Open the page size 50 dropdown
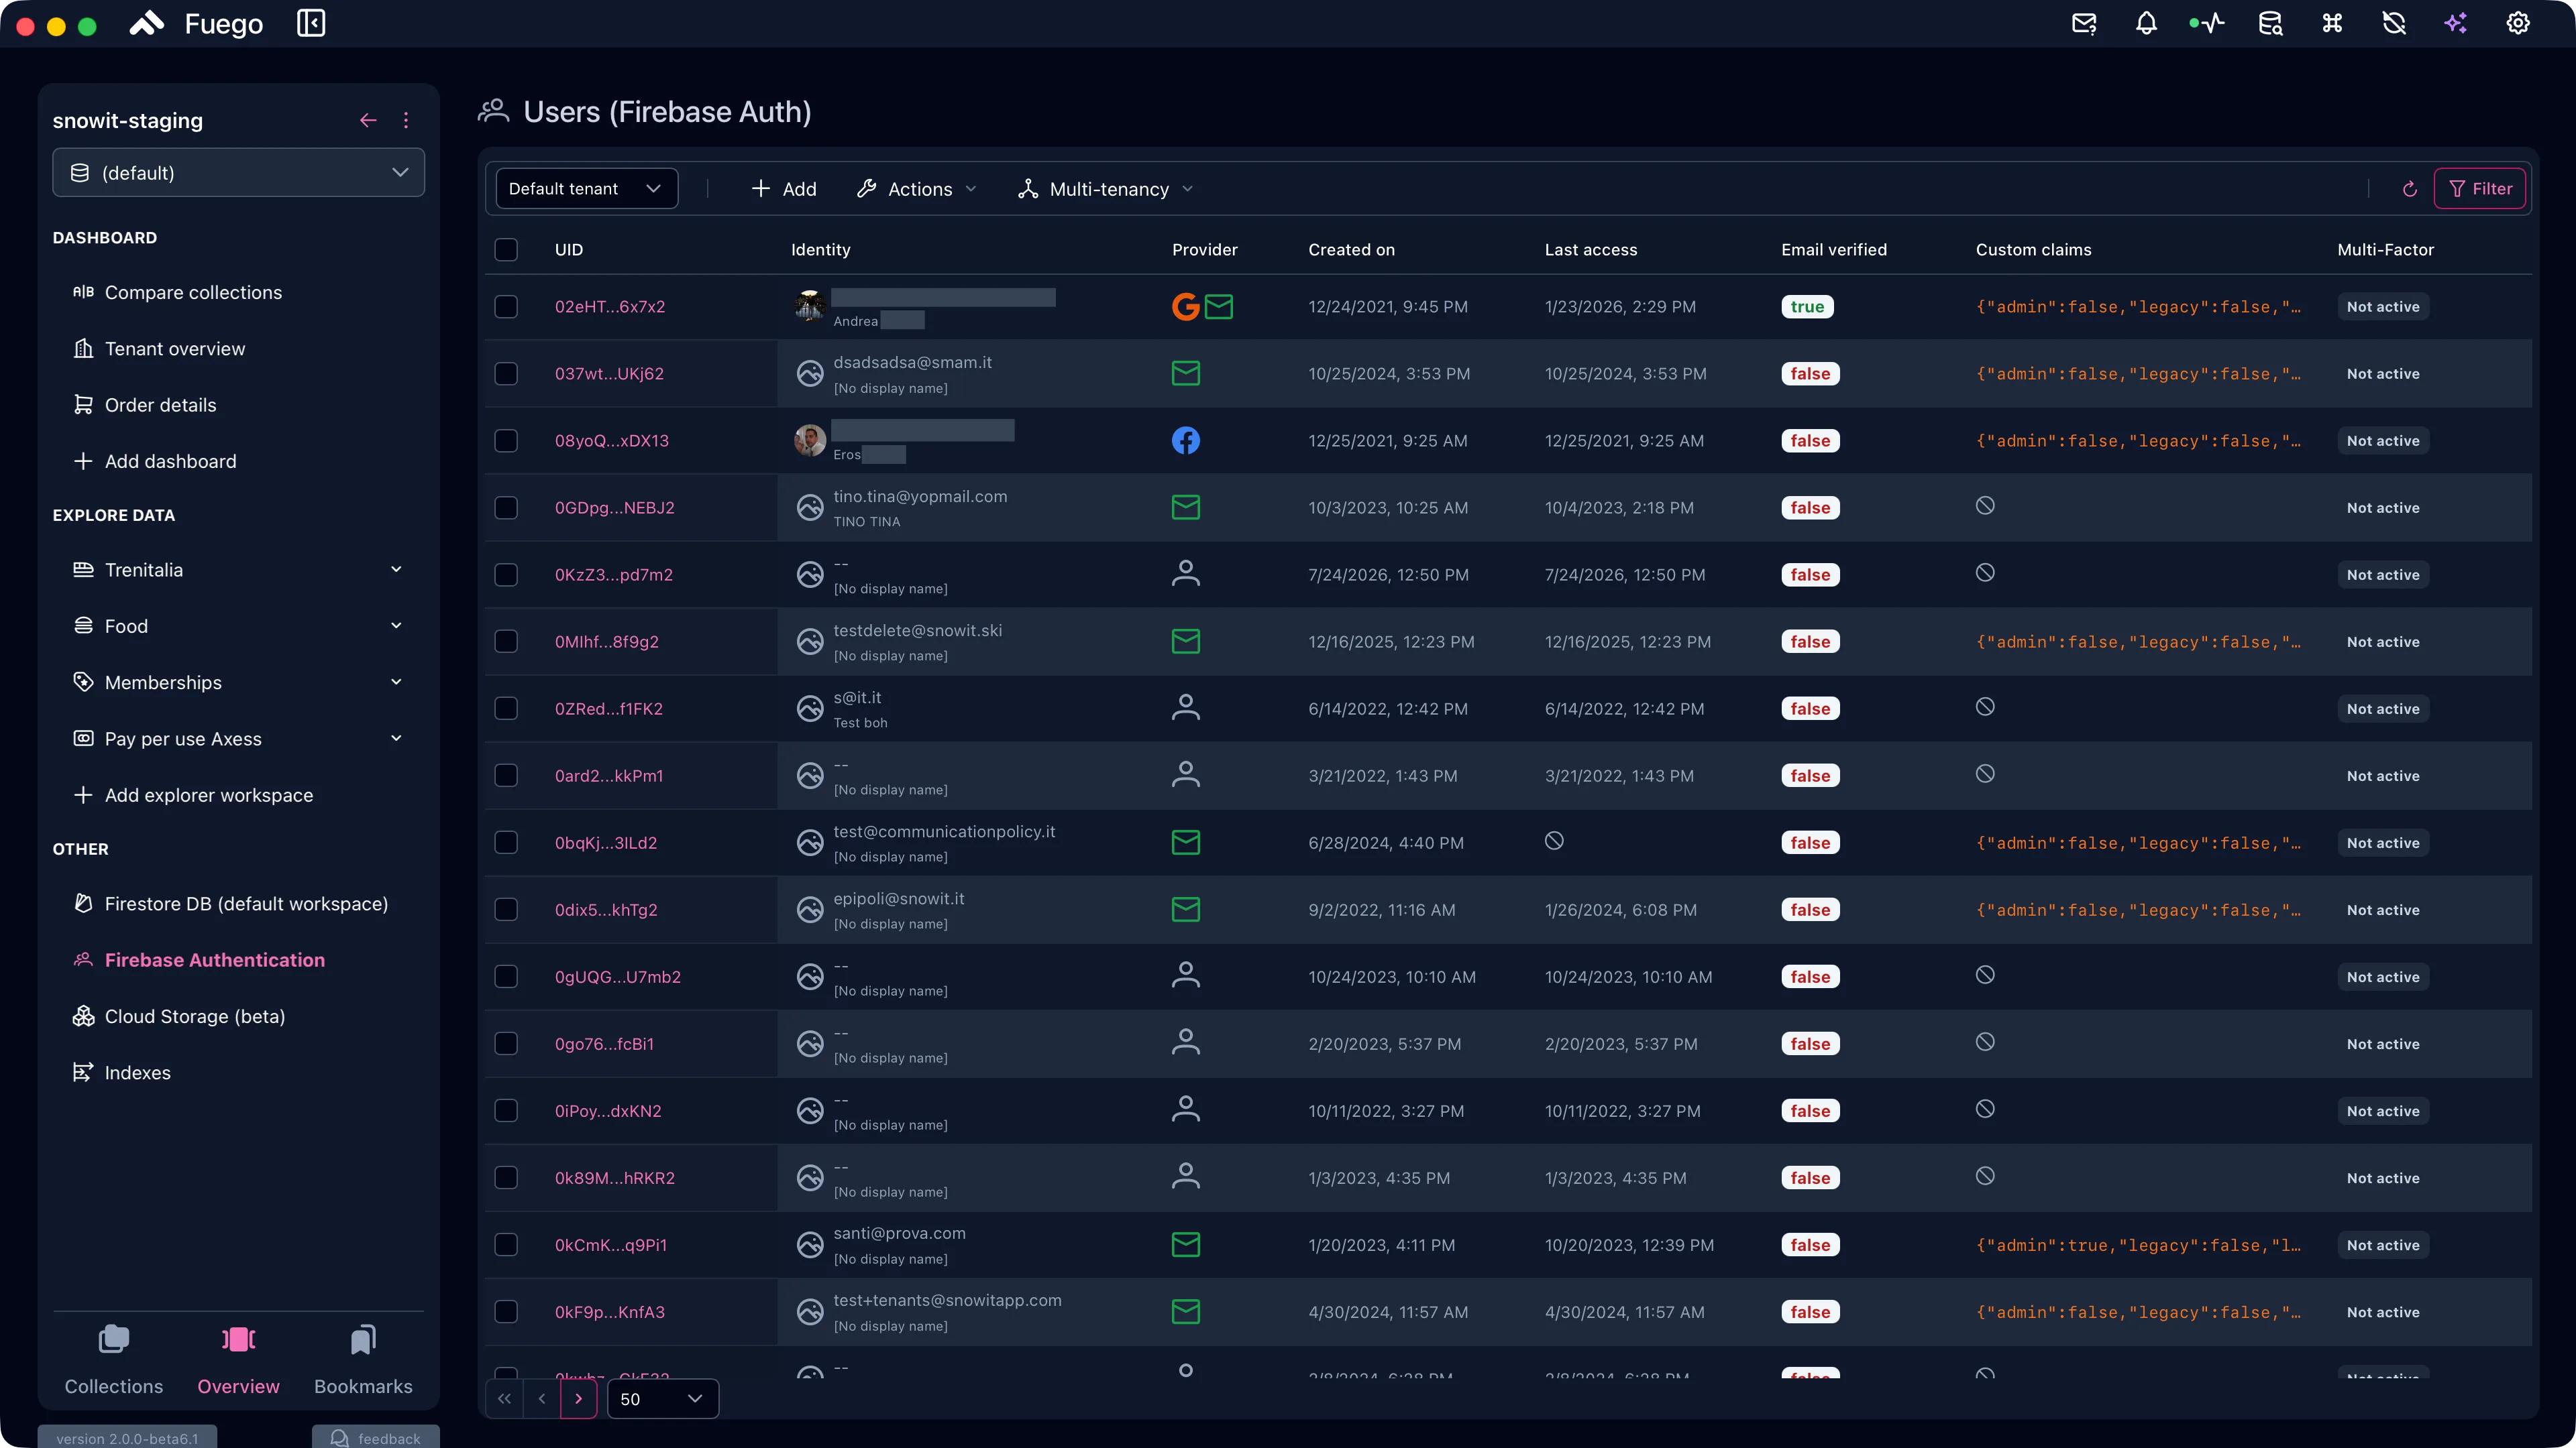 tap(662, 1398)
